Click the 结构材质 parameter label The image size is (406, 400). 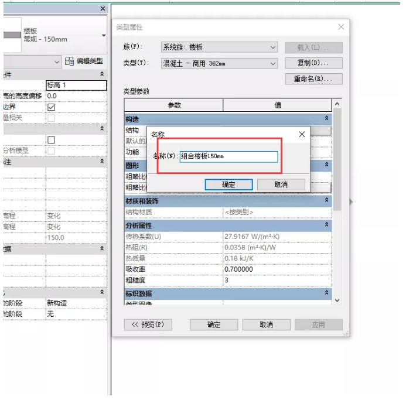(x=139, y=212)
